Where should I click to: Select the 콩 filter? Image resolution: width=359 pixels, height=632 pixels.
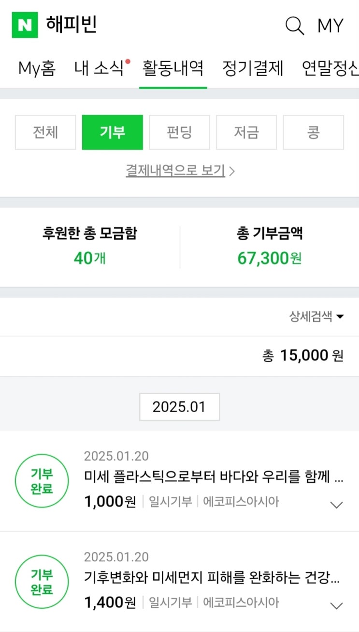point(313,132)
